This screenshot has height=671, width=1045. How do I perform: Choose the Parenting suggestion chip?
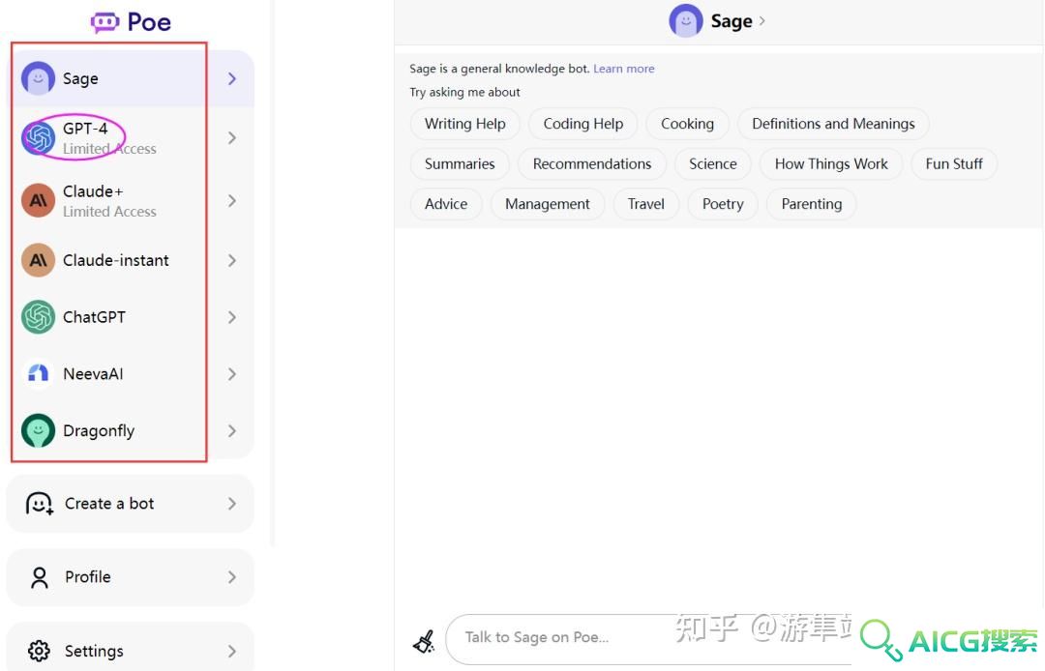[x=811, y=204]
